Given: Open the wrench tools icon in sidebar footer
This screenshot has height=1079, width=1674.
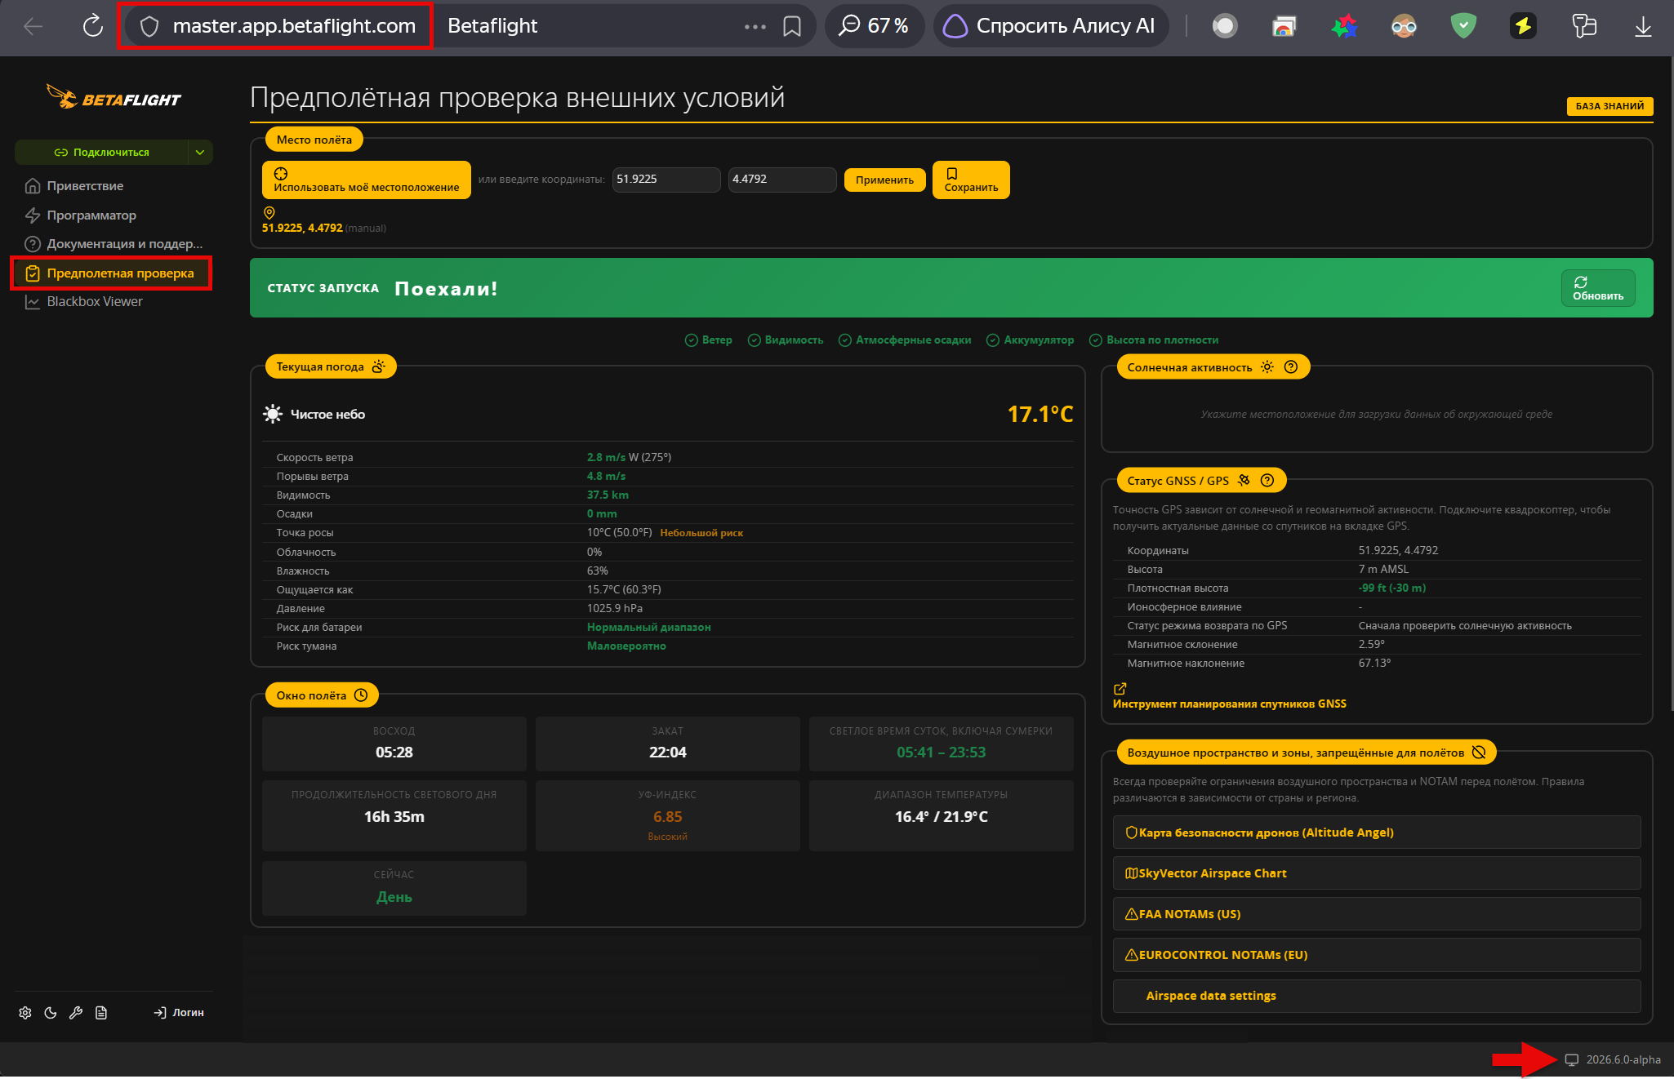Looking at the screenshot, I should pos(76,1013).
